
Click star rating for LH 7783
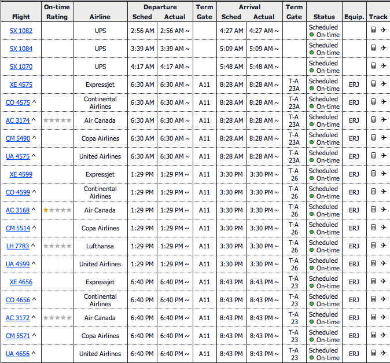click(57, 246)
